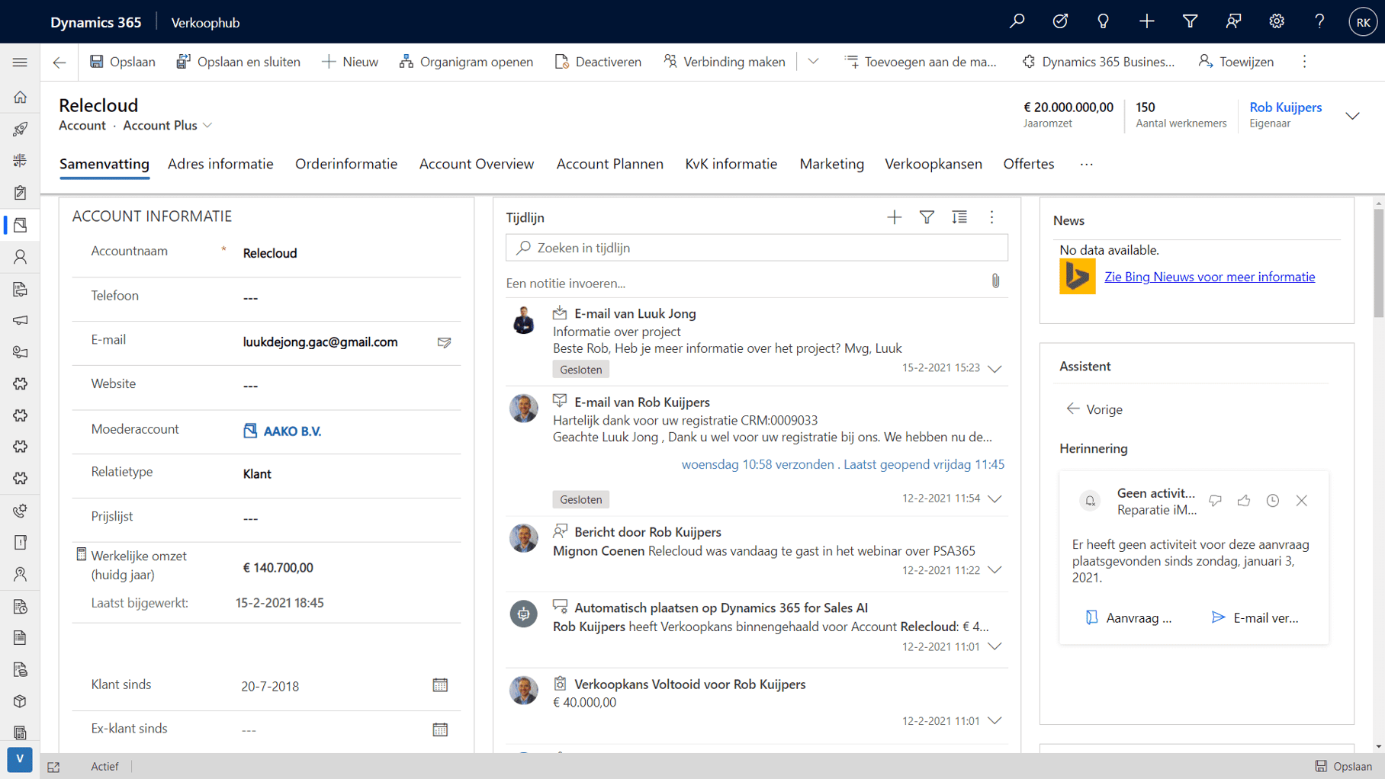Screen dimensions: 1385x779
Task: Click Opslaan in the bottom status bar
Action: coord(1344,767)
